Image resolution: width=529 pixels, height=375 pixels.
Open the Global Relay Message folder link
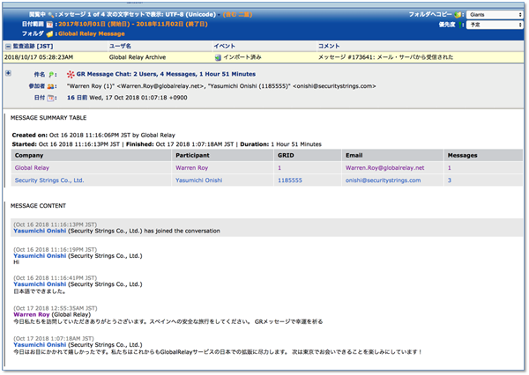click(x=92, y=33)
